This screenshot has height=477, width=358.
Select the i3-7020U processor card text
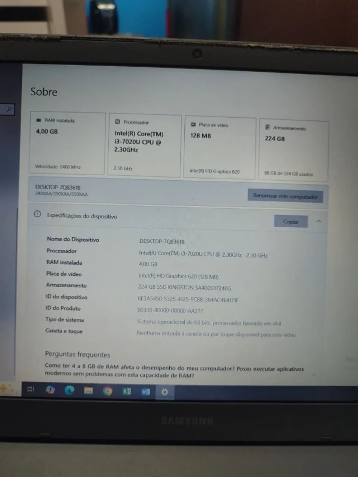[x=139, y=142]
